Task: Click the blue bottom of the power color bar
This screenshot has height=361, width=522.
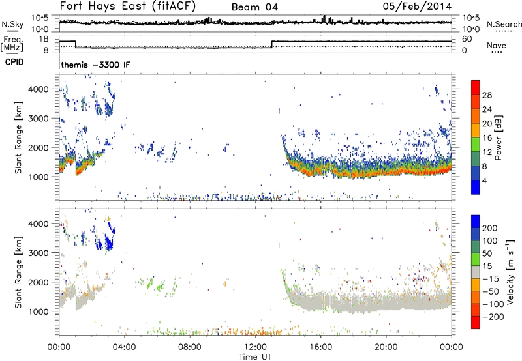Action: tap(476, 188)
